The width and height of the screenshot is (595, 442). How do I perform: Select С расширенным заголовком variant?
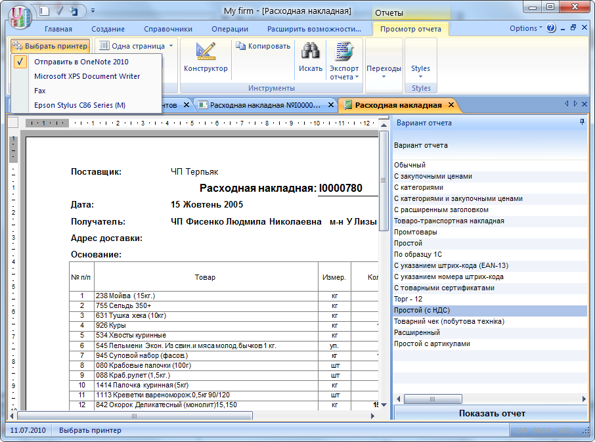tap(489, 210)
